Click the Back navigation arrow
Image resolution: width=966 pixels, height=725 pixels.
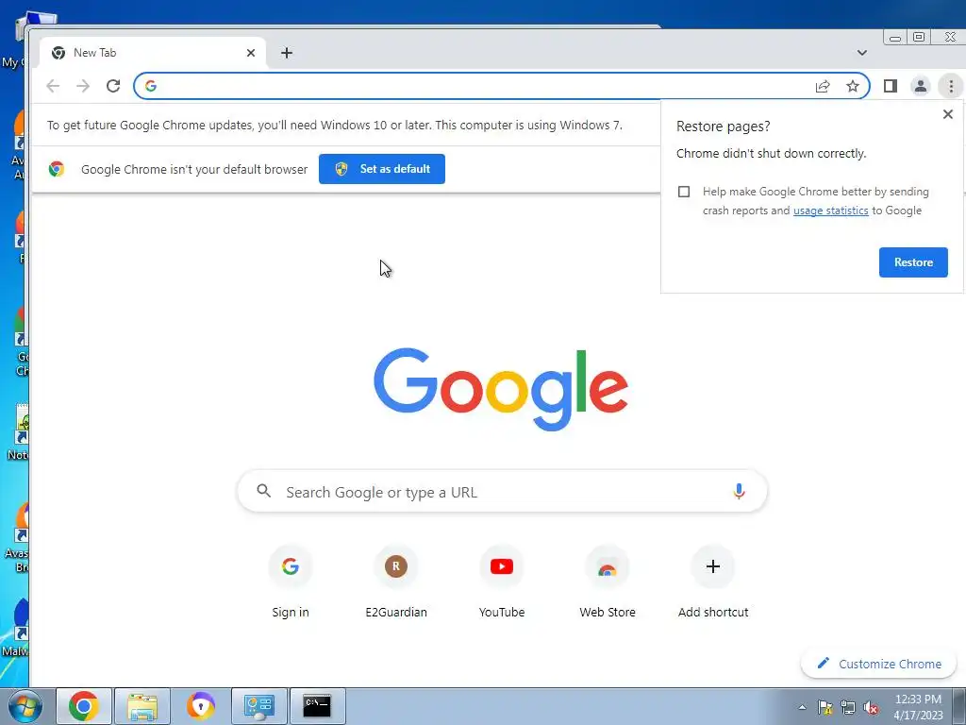pyautogui.click(x=53, y=86)
